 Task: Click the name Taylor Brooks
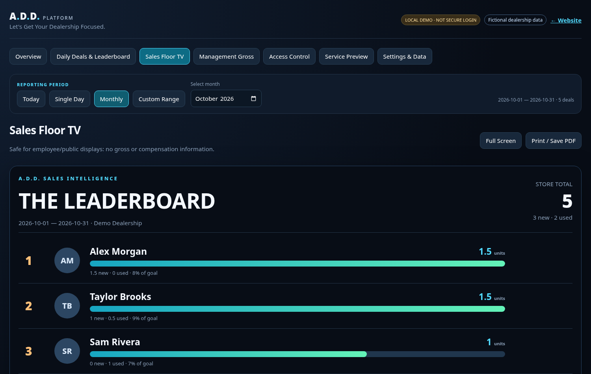pos(121,297)
